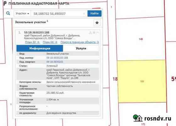Click the "ПУБЛИЧНАЯ КАДАСТРОВАЯ КАРТА" title
Image resolution: width=176 pixels, height=126 pixels.
39,3
